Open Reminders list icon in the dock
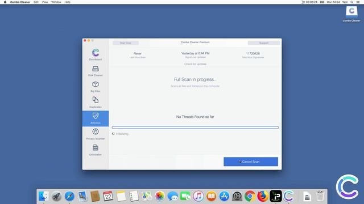This screenshot has width=364, height=204. 134,196
